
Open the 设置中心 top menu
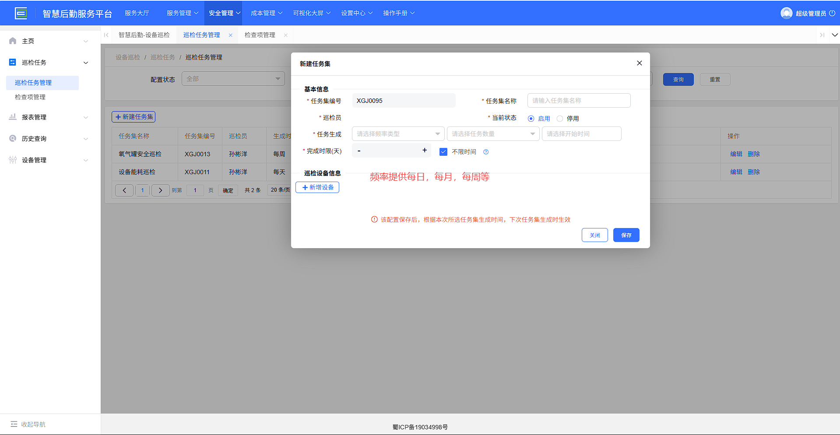(x=357, y=13)
